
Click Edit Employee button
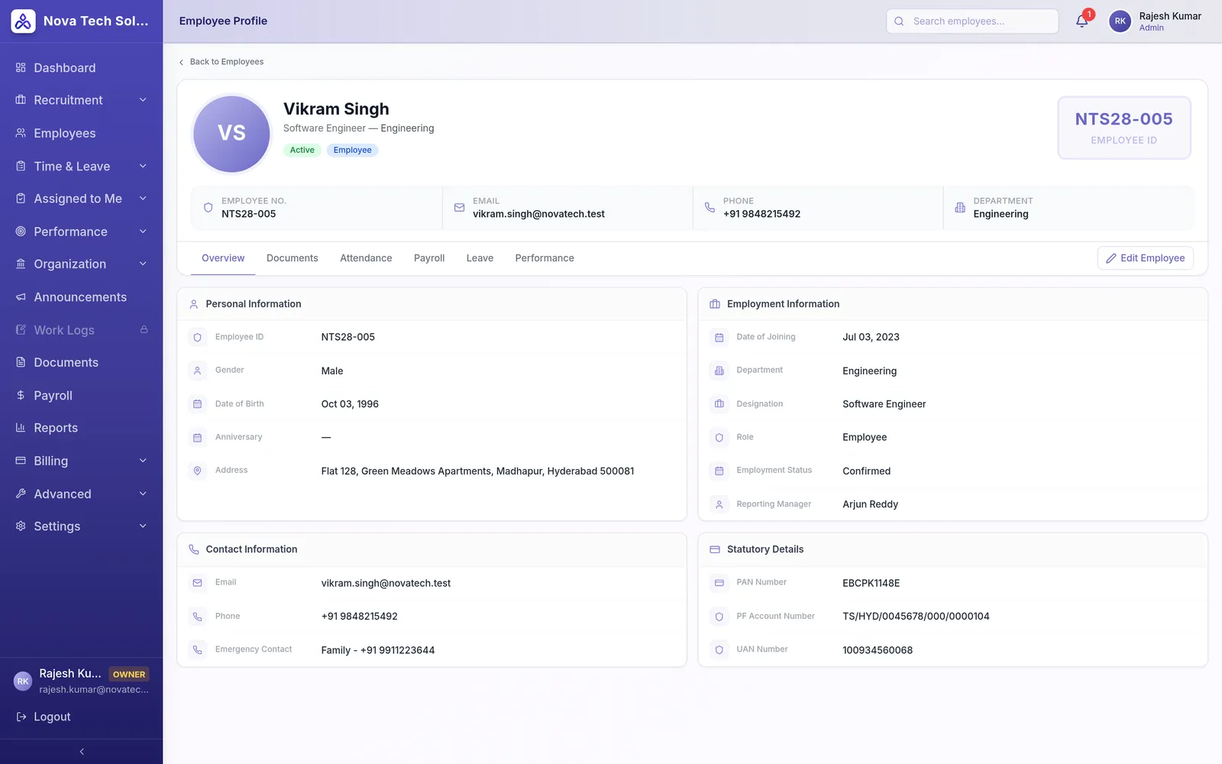pyautogui.click(x=1145, y=258)
